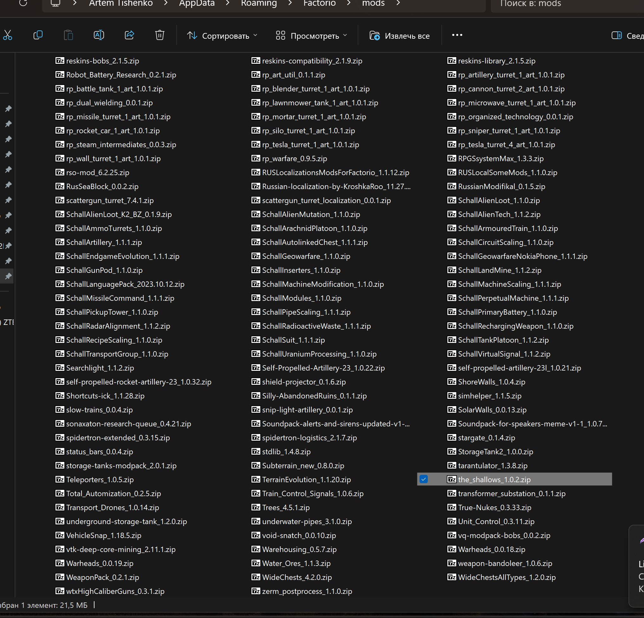Select the file RPGSsystemMax_1.3.3.zip
Image resolution: width=644 pixels, height=618 pixels.
[501, 158]
